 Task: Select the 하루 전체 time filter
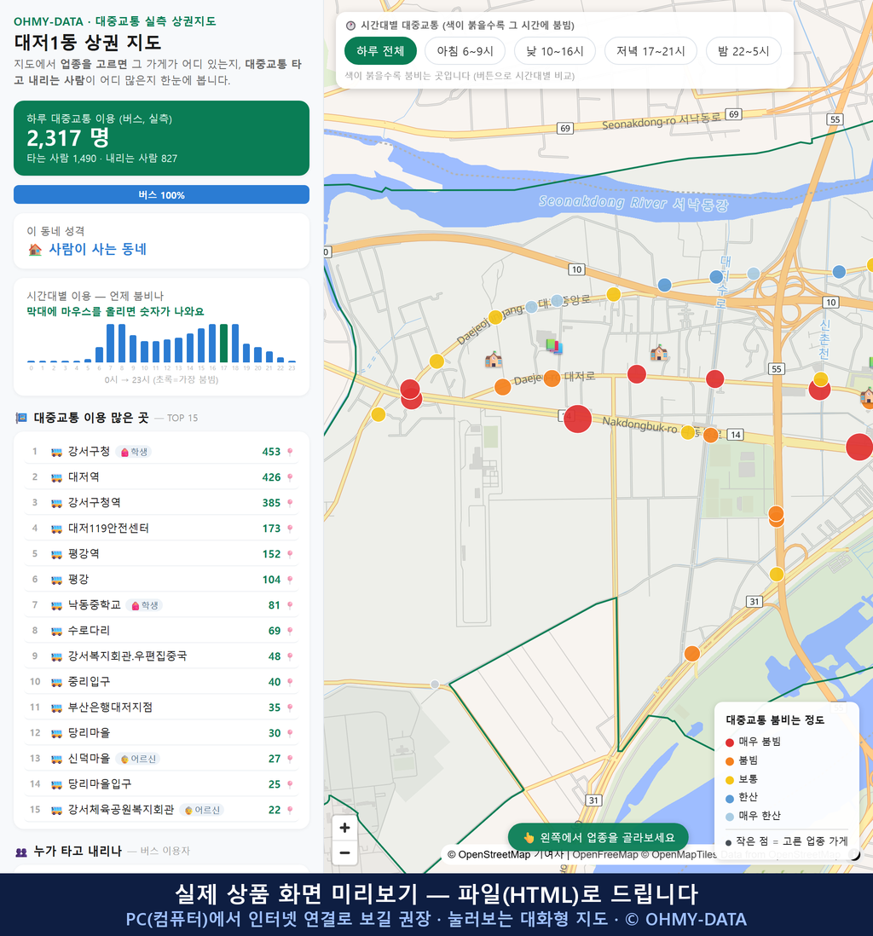(380, 51)
